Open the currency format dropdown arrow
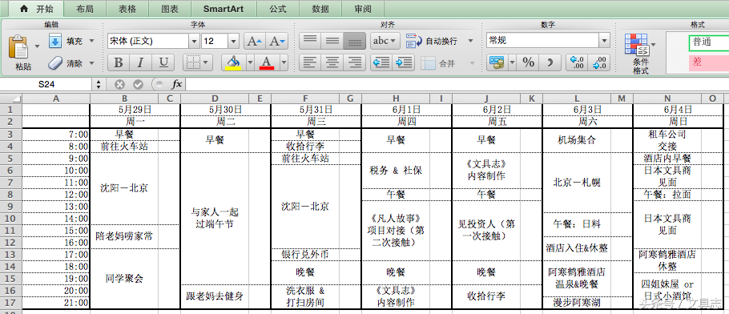Image resolution: width=729 pixels, height=314 pixels. tap(513, 62)
